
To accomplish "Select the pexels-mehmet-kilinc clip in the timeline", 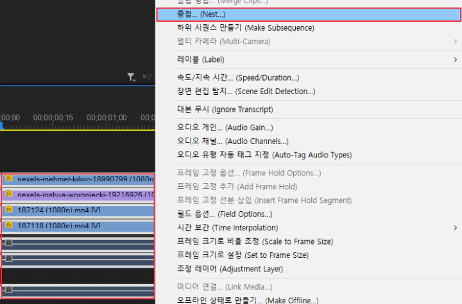I will (78, 179).
